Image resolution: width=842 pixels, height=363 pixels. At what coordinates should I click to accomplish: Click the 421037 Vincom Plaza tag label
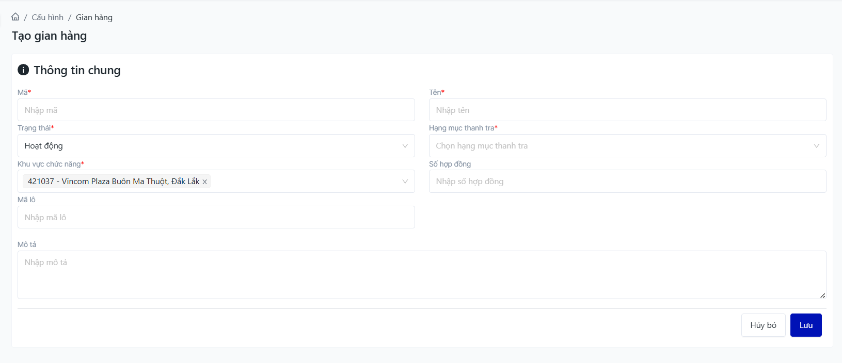[114, 181]
